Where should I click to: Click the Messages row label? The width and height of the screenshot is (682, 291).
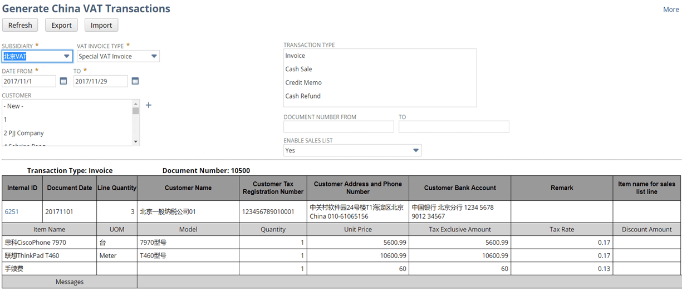pyautogui.click(x=70, y=282)
